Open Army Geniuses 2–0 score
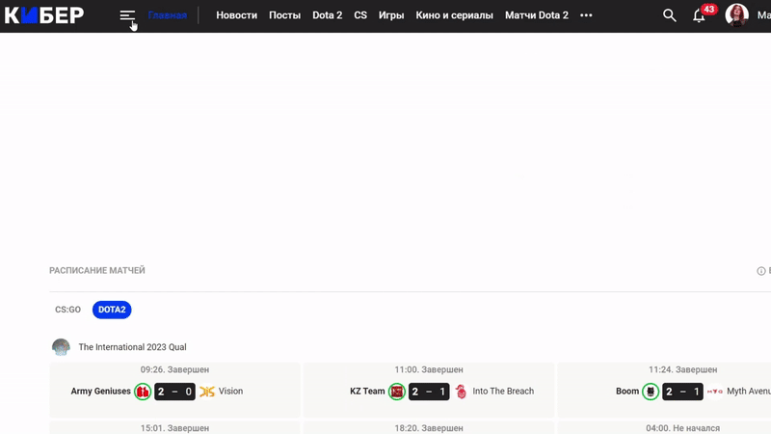The height and width of the screenshot is (434, 771). pos(174,392)
